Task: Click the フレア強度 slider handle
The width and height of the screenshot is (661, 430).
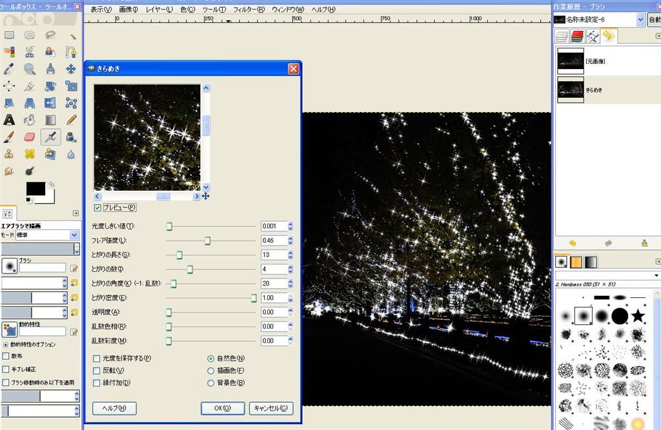Action: pos(208,240)
